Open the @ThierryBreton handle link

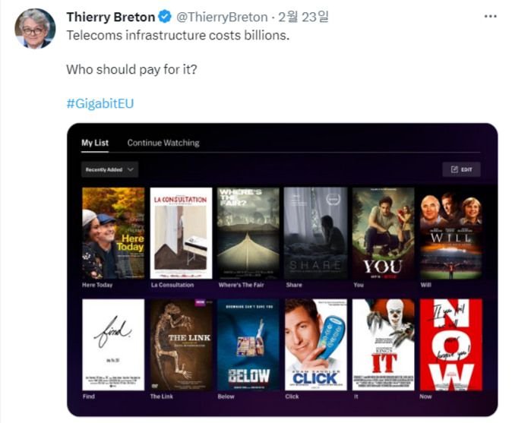[x=222, y=17]
